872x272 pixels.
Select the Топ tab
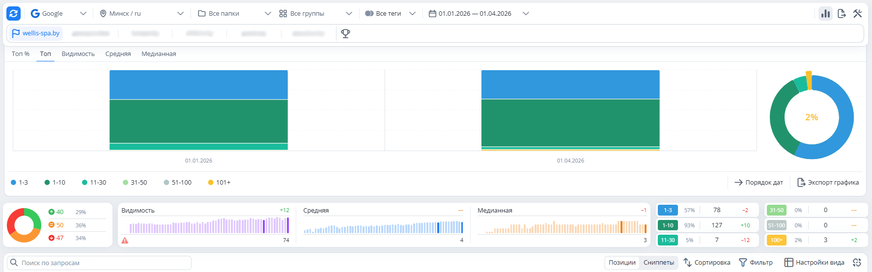click(x=46, y=54)
